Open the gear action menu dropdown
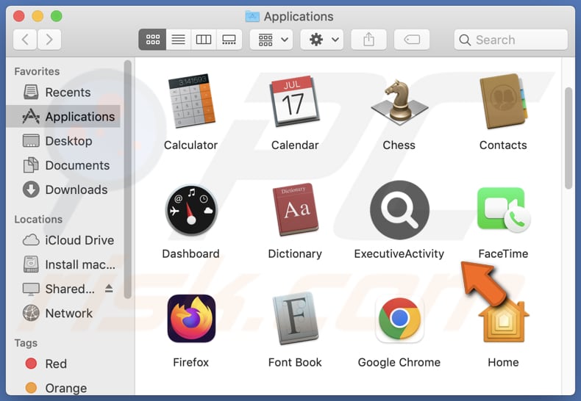581x401 pixels. [322, 40]
